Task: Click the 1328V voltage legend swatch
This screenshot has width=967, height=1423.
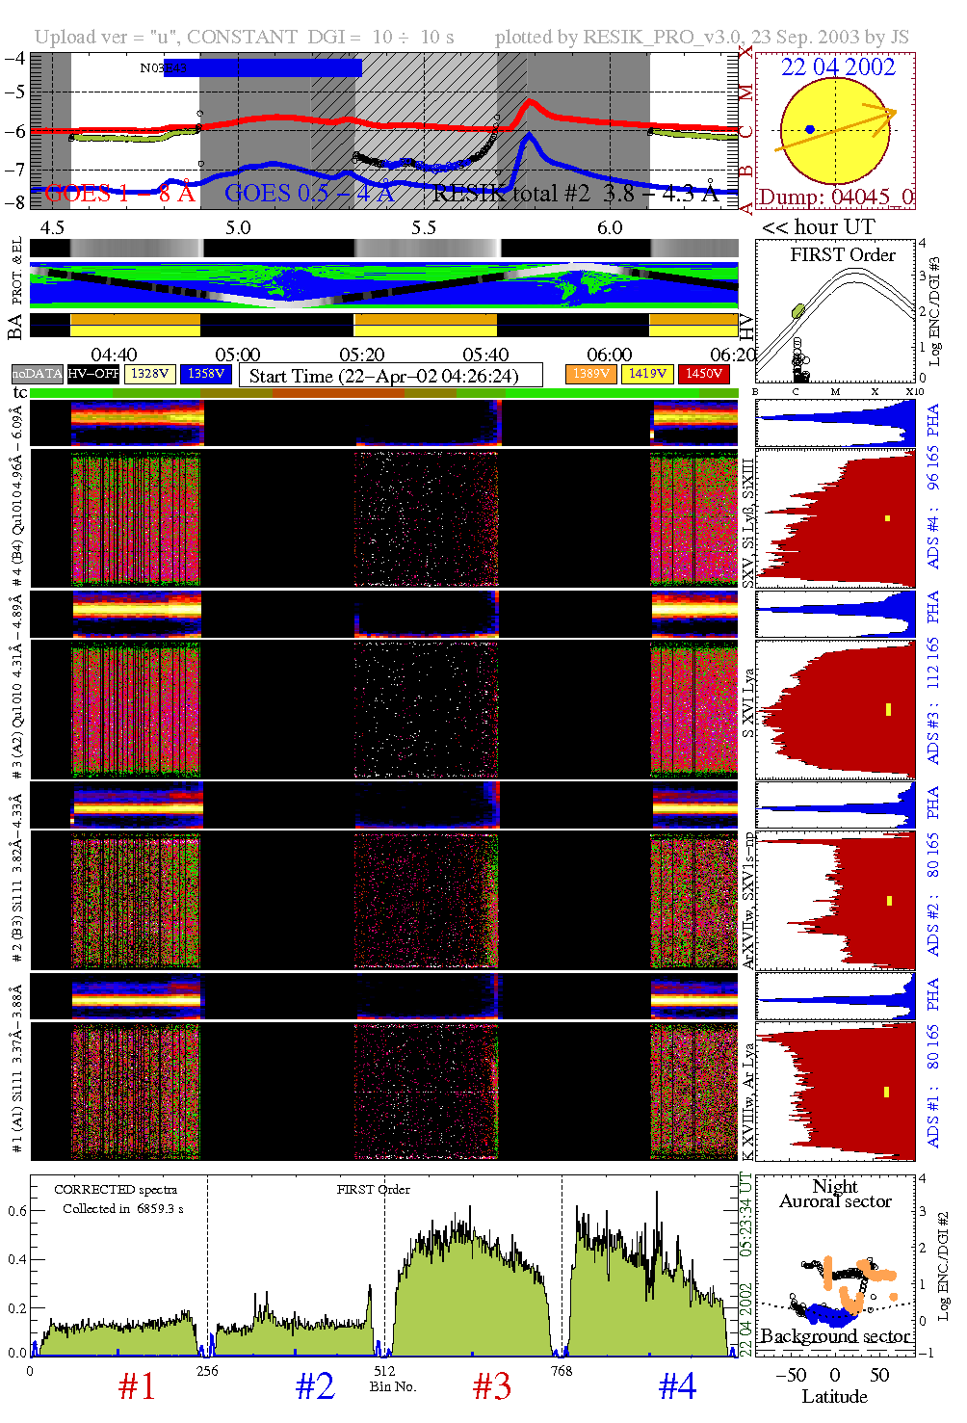Action: tap(150, 374)
